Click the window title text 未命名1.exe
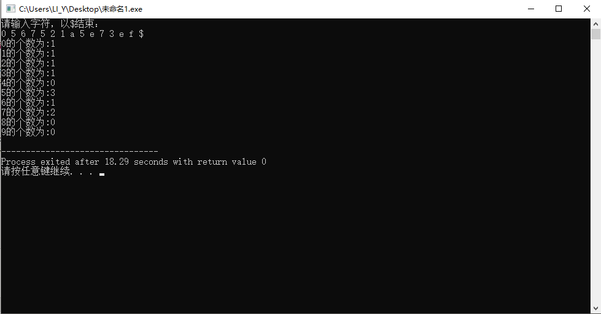Screen dimensions: 601x314 click(122, 9)
